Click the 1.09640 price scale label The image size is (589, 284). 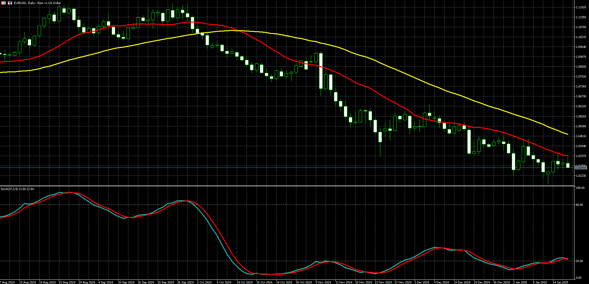pyautogui.click(x=581, y=47)
